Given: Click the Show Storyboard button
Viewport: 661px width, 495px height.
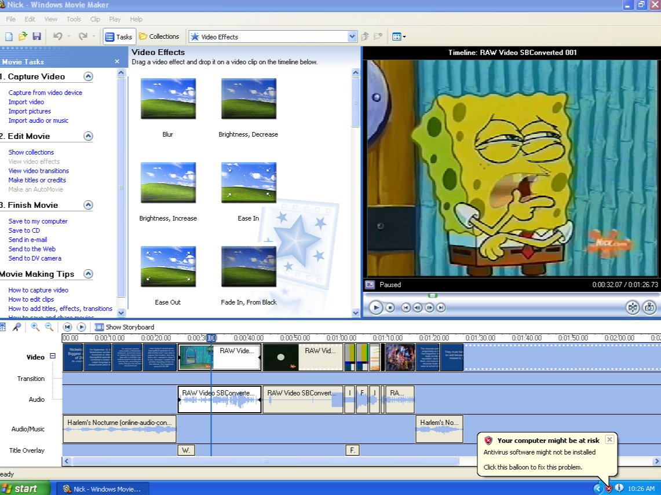Looking at the screenshot, I should (125, 327).
